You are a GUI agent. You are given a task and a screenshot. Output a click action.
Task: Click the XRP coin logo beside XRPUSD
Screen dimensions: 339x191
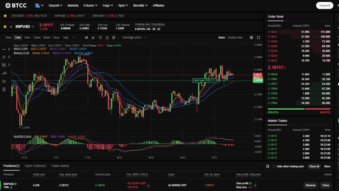tap(11, 27)
